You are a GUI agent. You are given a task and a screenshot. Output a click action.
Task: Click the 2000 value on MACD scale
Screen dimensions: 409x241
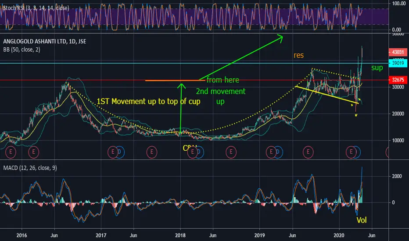[397, 176]
